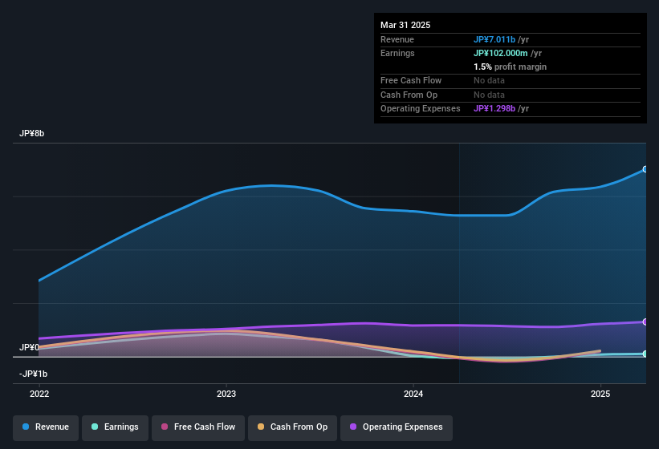Toggle the Cash From Op series
The height and width of the screenshot is (449, 659).
tap(292, 427)
